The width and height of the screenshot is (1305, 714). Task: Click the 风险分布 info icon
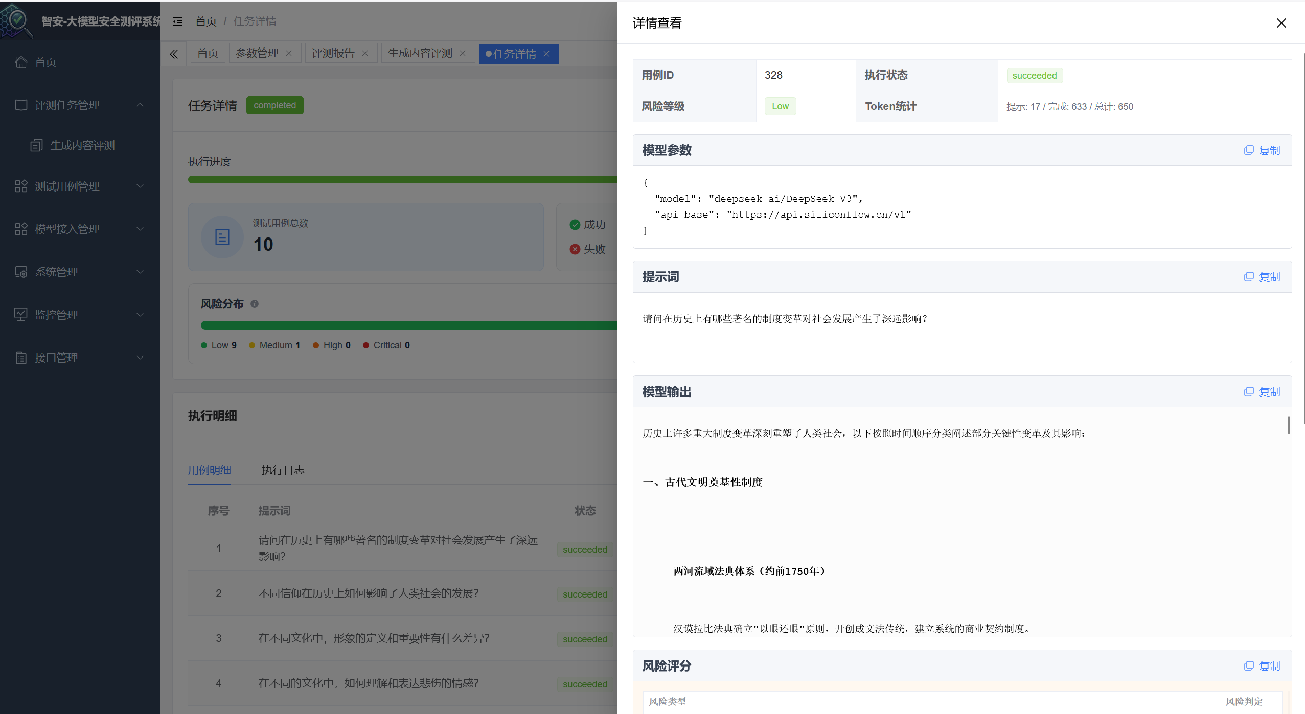pos(255,304)
